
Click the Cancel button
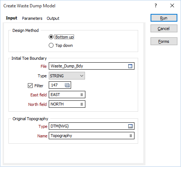(x=164, y=29)
